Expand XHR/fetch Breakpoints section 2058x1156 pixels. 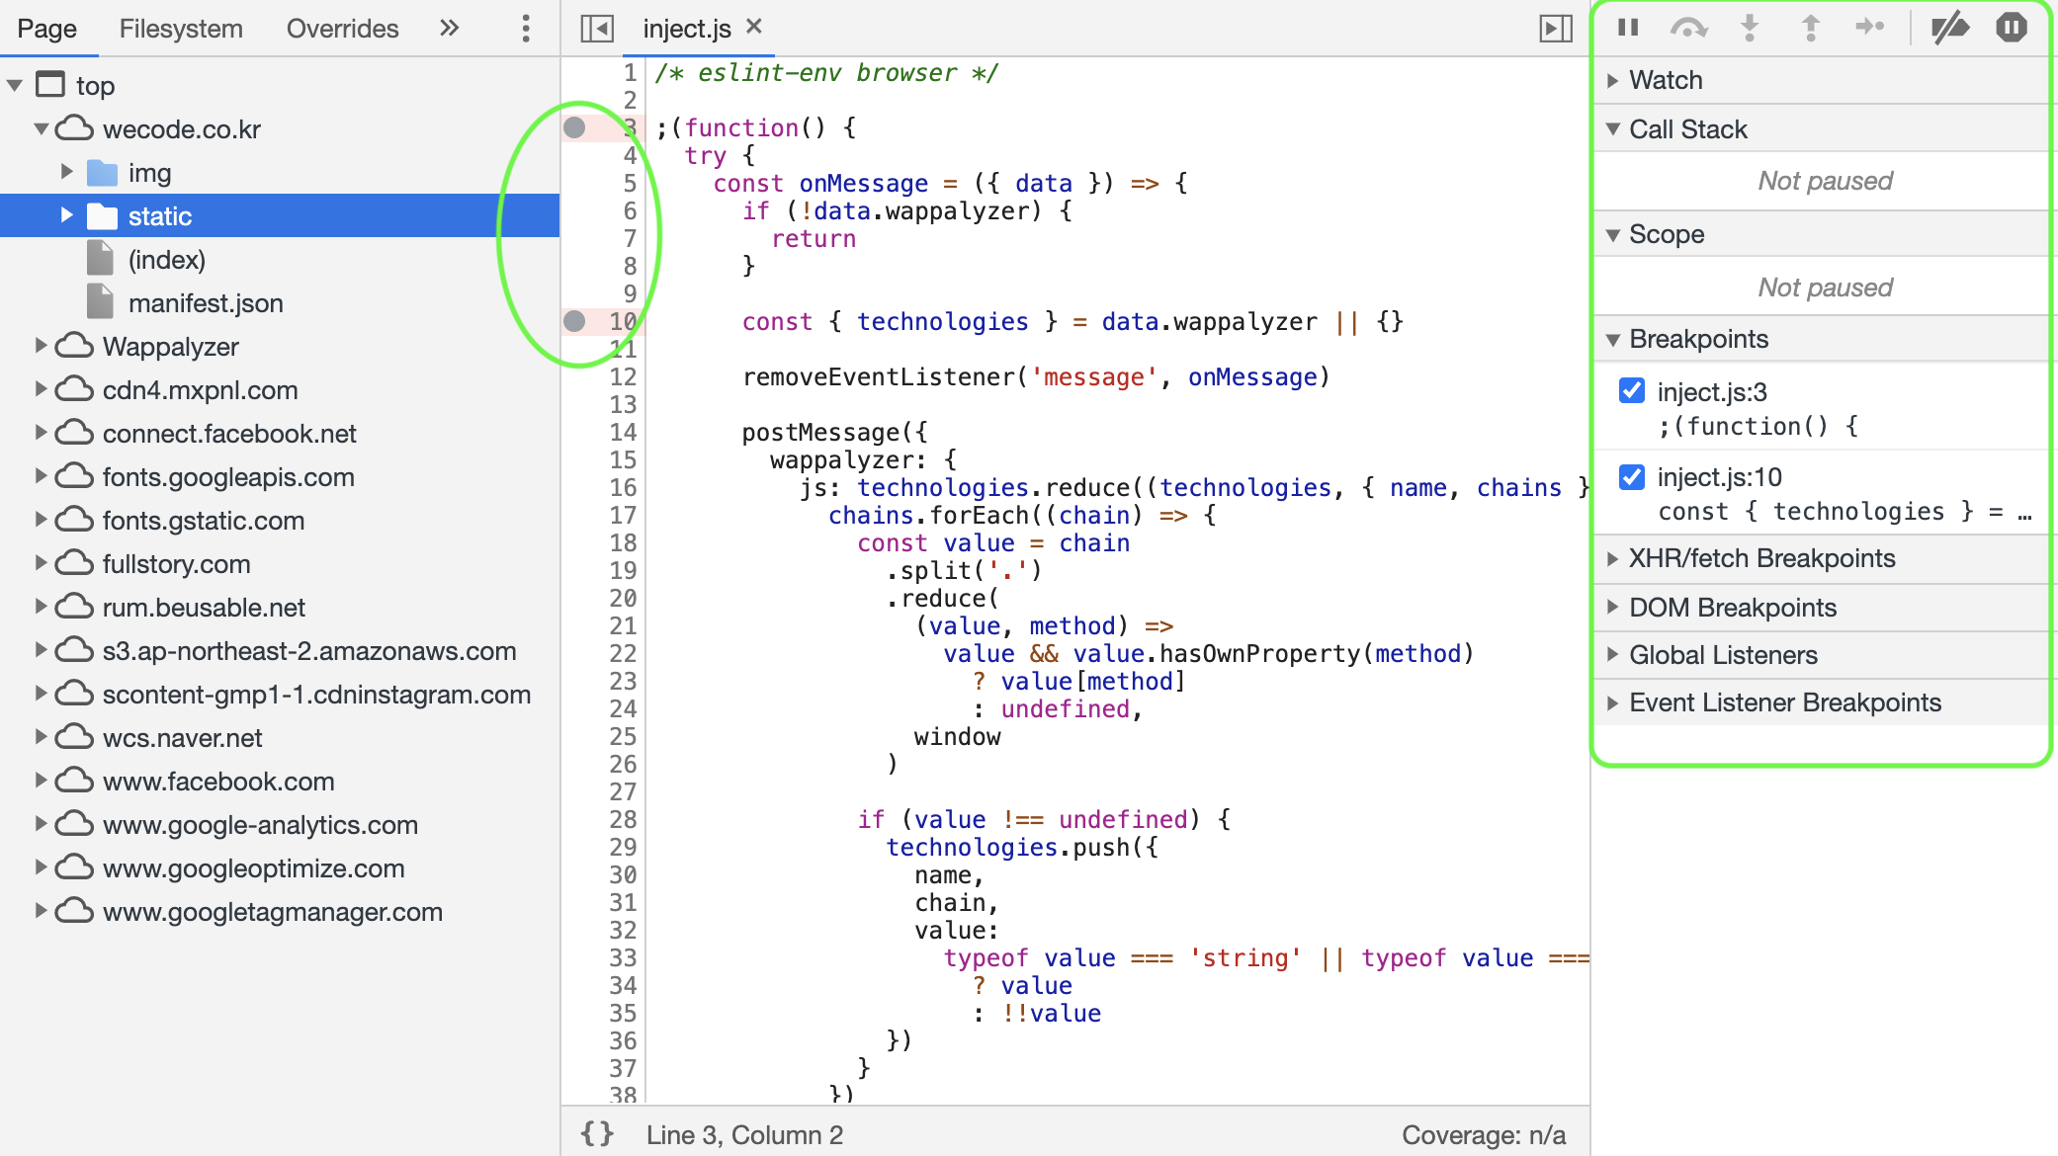coord(1761,558)
